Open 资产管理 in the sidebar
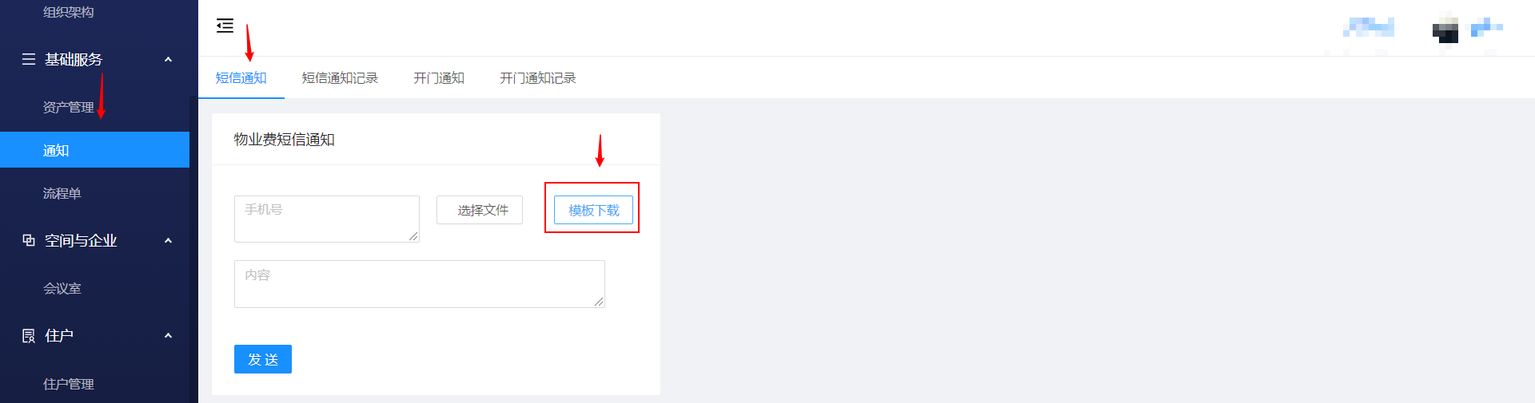Viewport: 1535px width, 403px height. pyautogui.click(x=69, y=107)
